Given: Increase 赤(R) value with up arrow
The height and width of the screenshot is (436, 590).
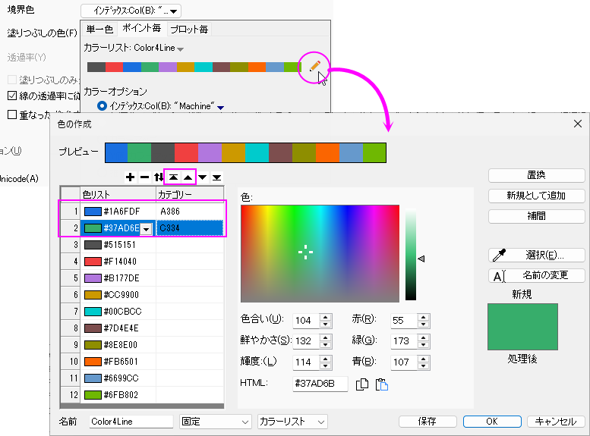Looking at the screenshot, I should 424,317.
